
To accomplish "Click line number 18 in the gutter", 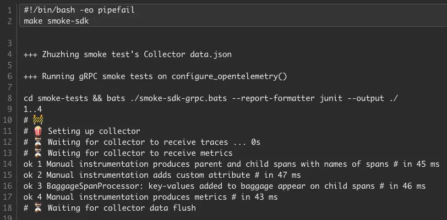I will coord(9,208).
